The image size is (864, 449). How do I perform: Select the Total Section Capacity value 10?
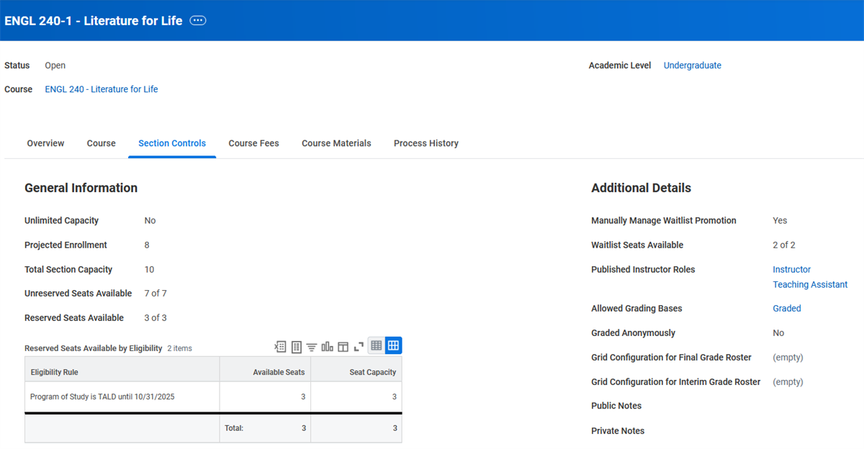149,269
